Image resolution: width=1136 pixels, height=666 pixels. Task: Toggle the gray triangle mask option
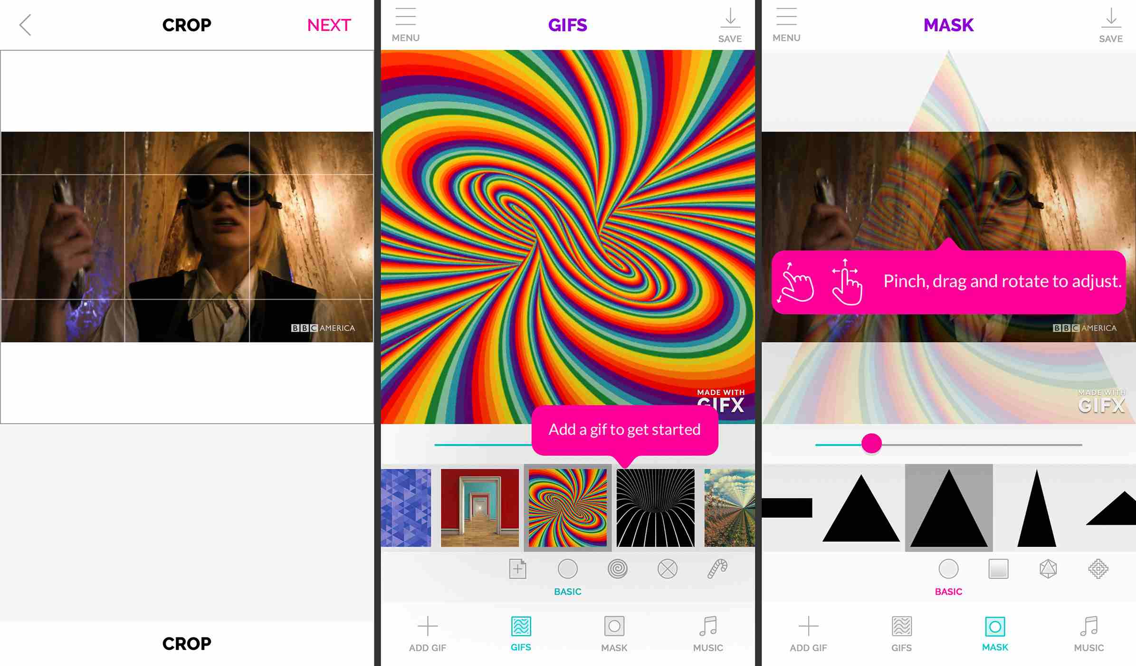click(x=948, y=508)
